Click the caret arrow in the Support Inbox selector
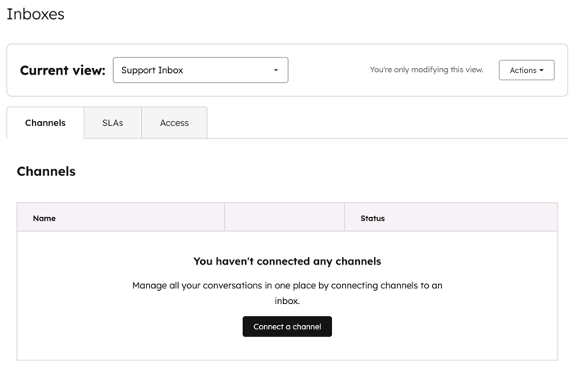This screenshot has height=367, width=574. click(x=276, y=70)
